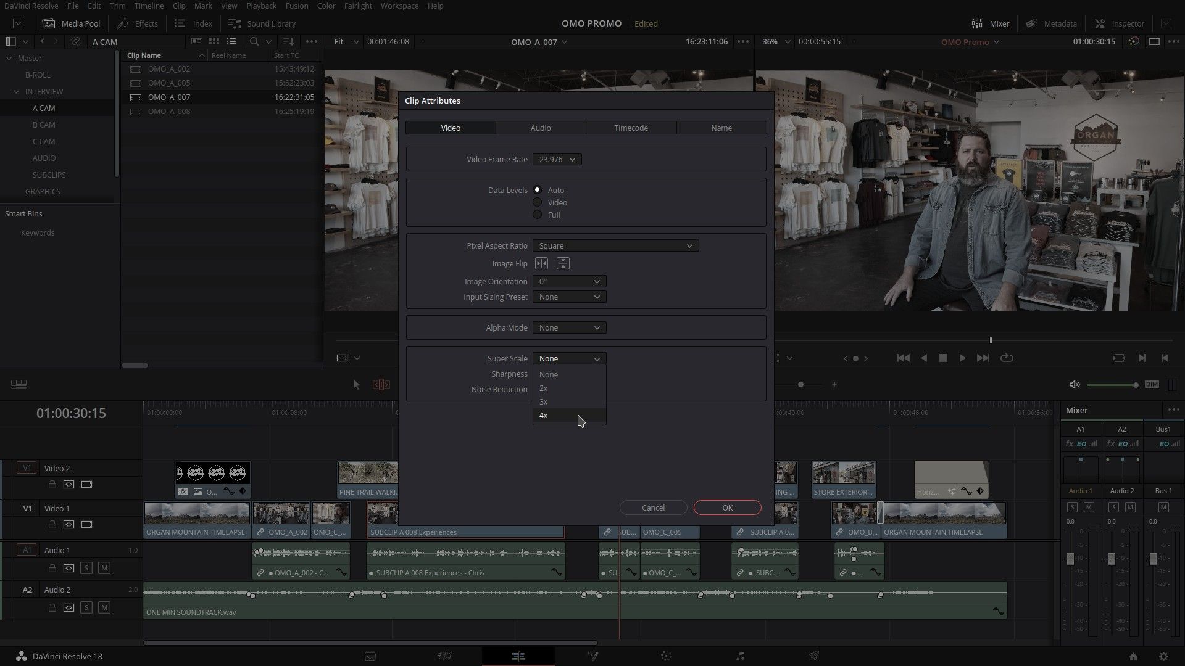Select the Video data level radio button
This screenshot has height=666, width=1185.
pos(538,202)
